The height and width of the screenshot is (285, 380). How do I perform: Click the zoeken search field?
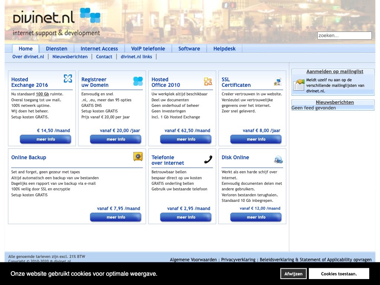coord(344,36)
